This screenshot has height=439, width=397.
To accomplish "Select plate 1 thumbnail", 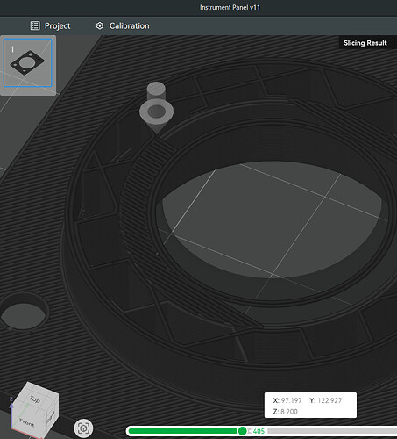I will 28,63.
